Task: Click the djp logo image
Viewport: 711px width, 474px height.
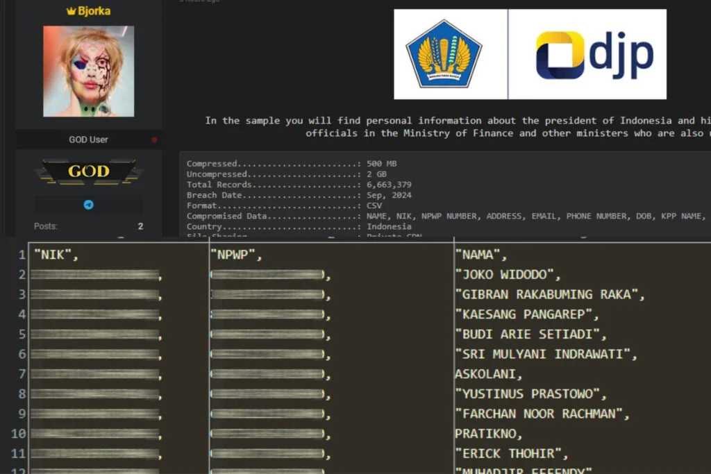Action: [x=594, y=55]
